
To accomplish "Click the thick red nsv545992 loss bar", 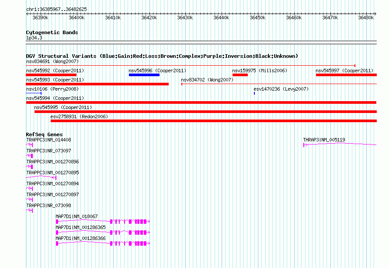I will click(x=51, y=75).
